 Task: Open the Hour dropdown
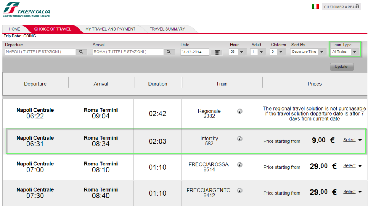(x=237, y=52)
